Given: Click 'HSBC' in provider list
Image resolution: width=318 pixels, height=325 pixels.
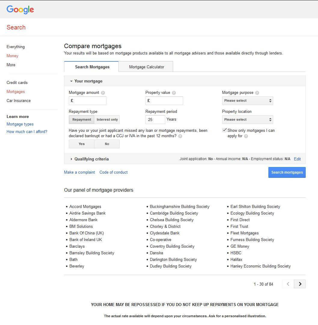Looking at the screenshot, I should pos(236,253).
